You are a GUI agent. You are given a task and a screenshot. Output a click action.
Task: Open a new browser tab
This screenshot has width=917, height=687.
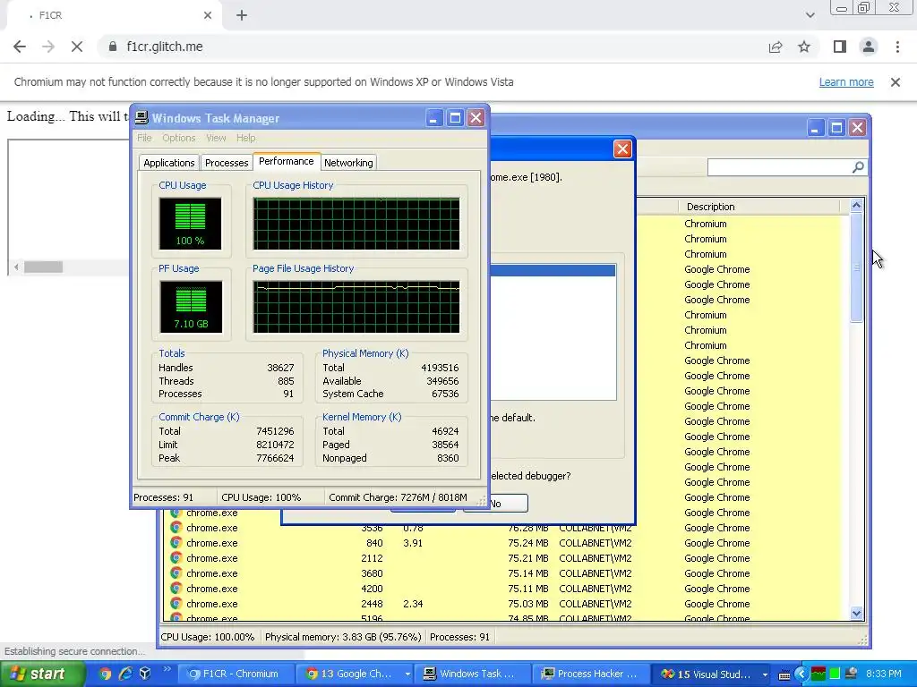(242, 16)
